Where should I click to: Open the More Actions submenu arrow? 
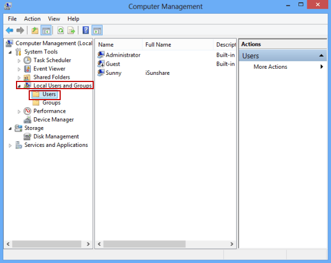click(x=322, y=67)
